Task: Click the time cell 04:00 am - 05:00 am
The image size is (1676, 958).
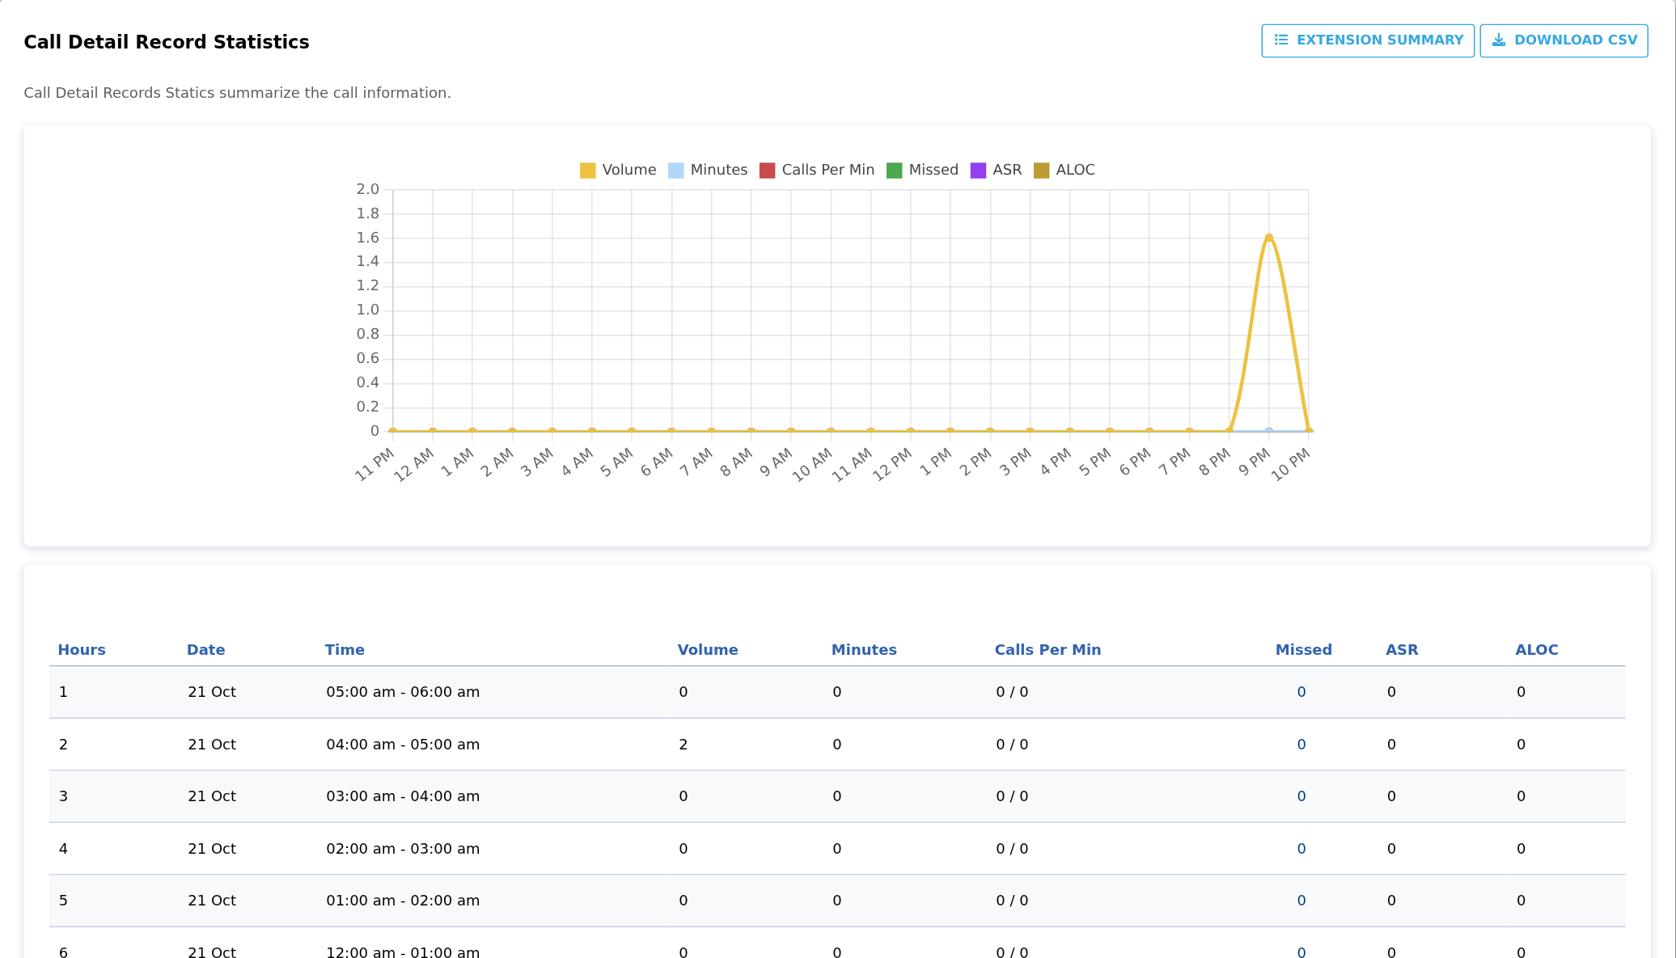Action: 403,745
